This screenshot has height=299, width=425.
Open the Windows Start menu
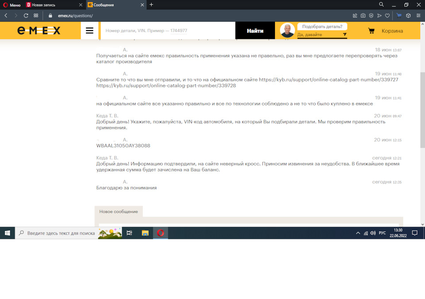tap(8, 233)
